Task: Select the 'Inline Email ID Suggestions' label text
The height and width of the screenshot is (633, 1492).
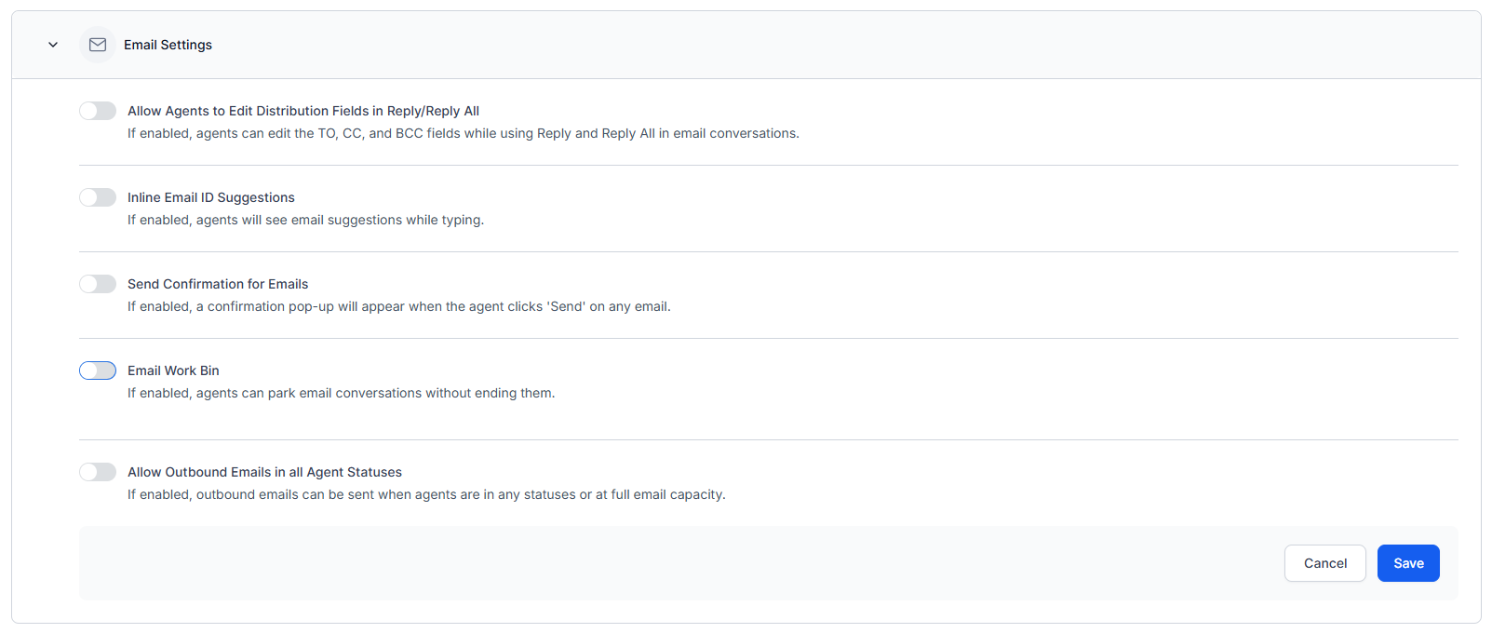Action: coord(210,197)
